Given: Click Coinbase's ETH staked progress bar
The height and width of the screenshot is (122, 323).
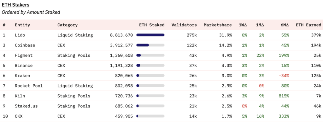Looking at the screenshot, I should pos(150,45).
